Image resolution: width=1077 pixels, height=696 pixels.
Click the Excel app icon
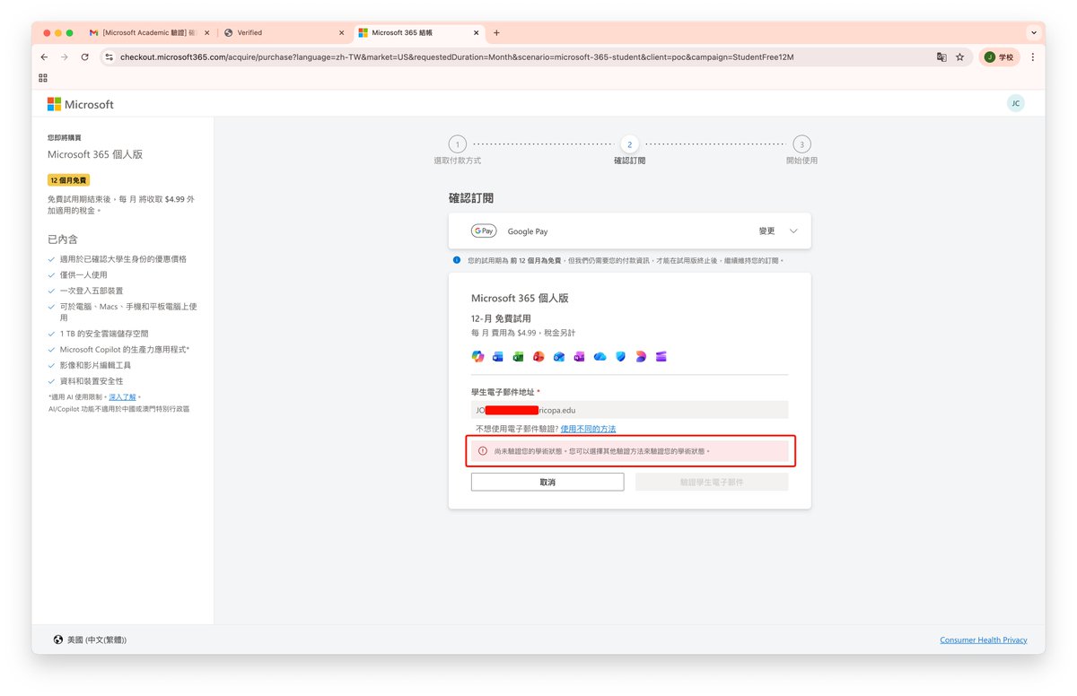(518, 356)
